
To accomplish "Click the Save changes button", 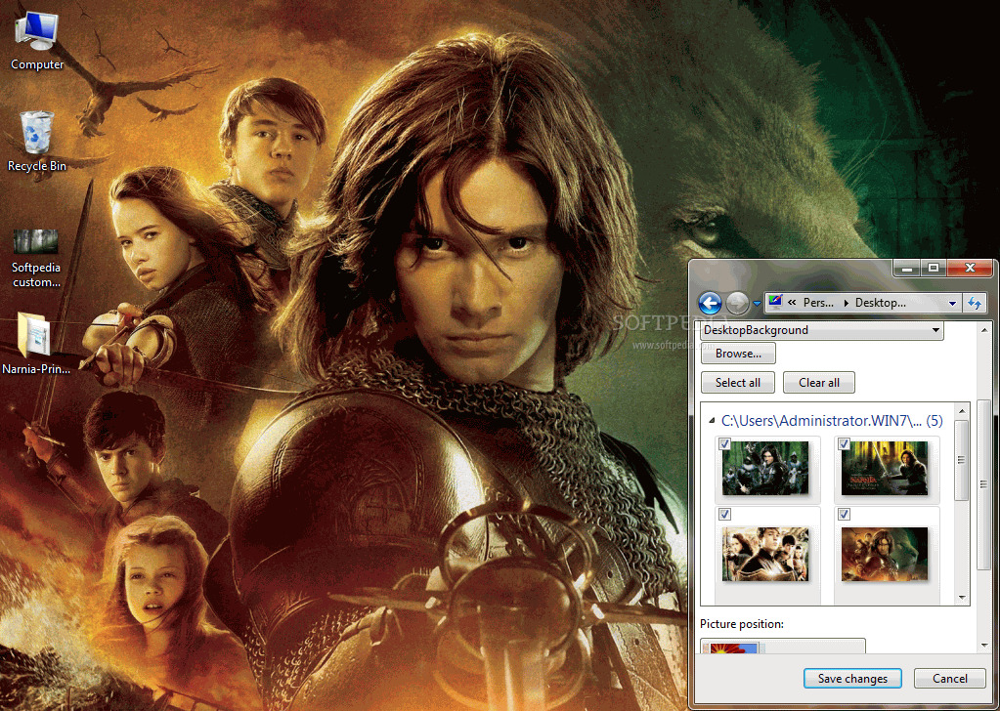I will (852, 679).
